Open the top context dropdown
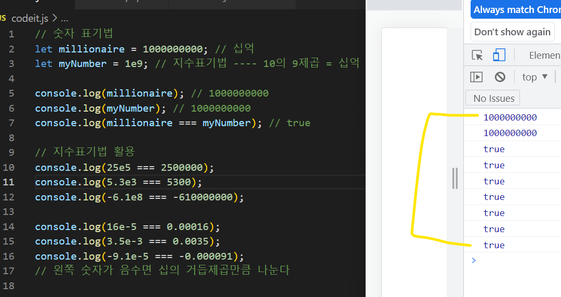The height and width of the screenshot is (297, 561). (535, 77)
